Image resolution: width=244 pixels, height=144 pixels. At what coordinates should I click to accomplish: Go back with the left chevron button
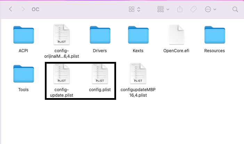click(x=10, y=9)
